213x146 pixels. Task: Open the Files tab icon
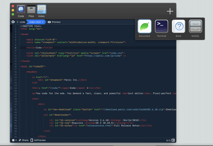tap(31, 9)
